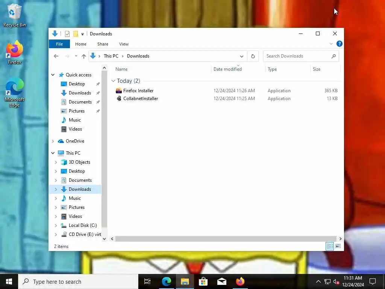Click This PC in the address bar

click(111, 56)
